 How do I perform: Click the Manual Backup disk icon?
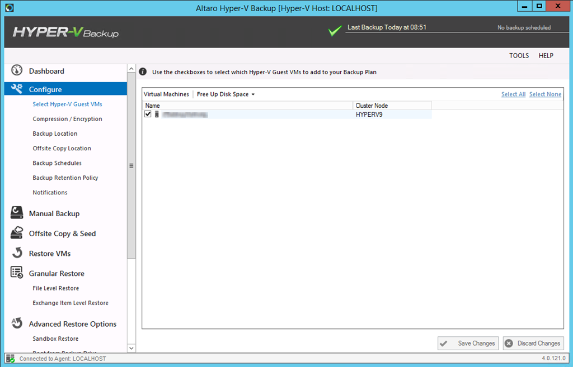tap(17, 213)
